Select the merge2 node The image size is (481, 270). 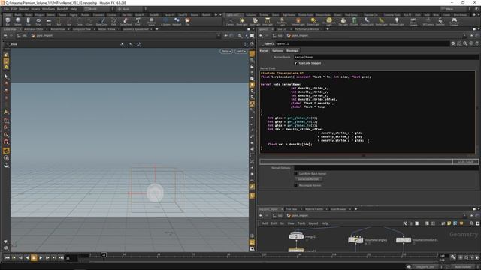[296, 236]
